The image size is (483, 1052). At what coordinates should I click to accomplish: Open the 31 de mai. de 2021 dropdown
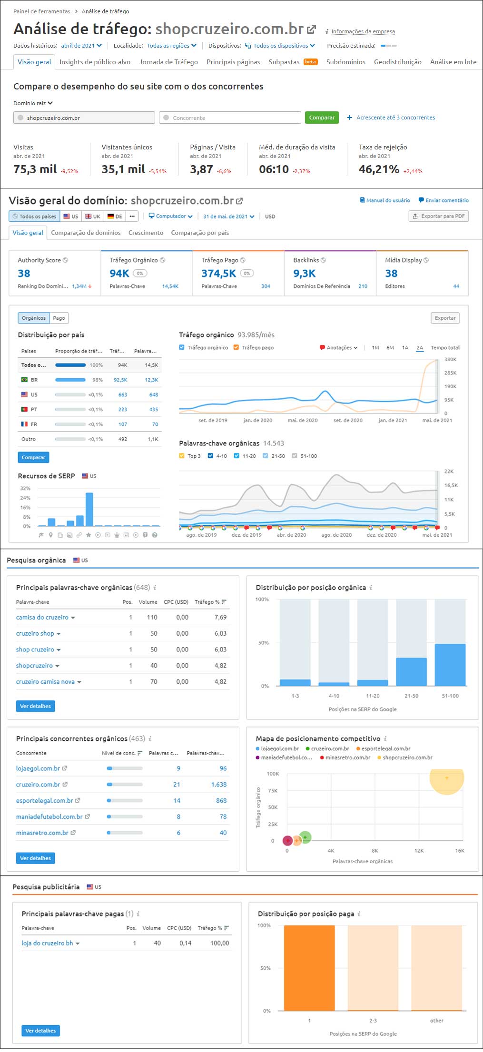(229, 216)
